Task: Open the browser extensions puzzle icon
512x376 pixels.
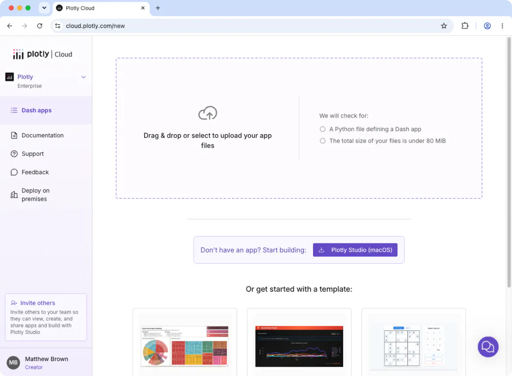Action: [x=465, y=26]
